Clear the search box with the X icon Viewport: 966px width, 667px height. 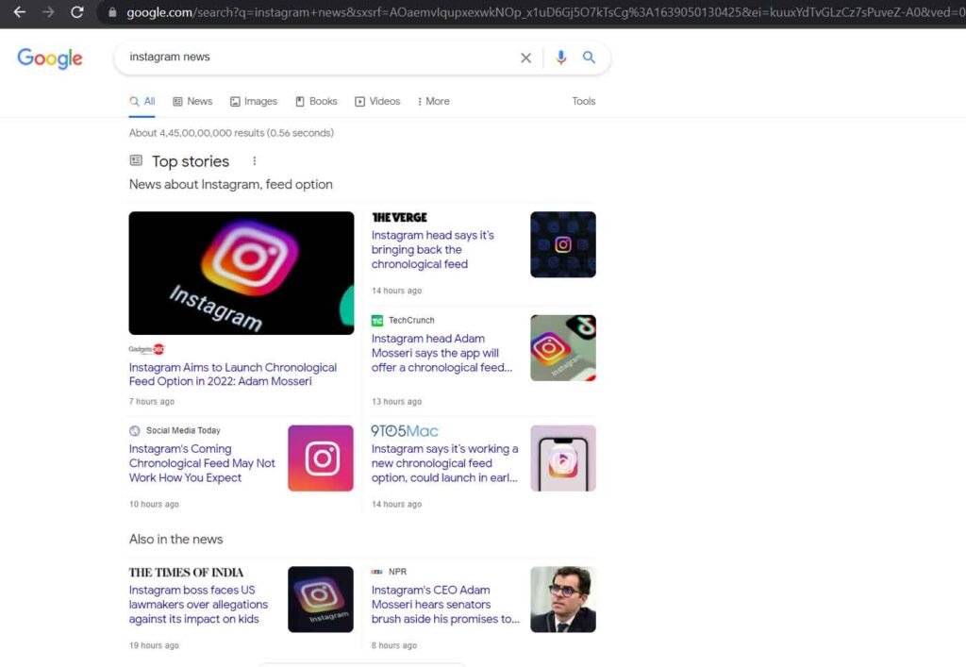point(525,58)
